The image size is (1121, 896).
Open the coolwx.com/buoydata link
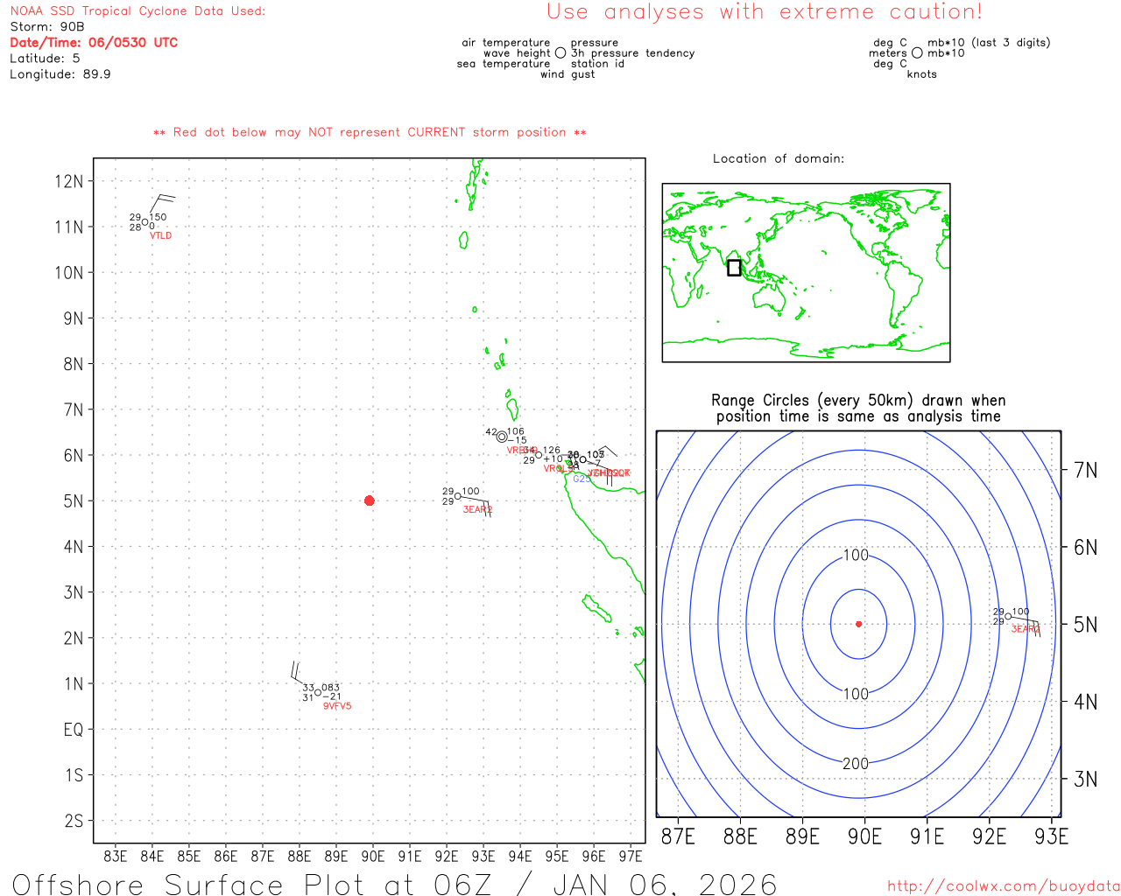1004,886
